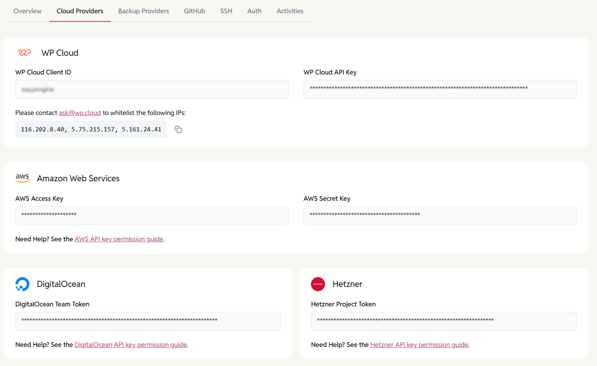Open the DigitalOcean API key permission guide
This screenshot has height=366, width=597.
point(131,345)
